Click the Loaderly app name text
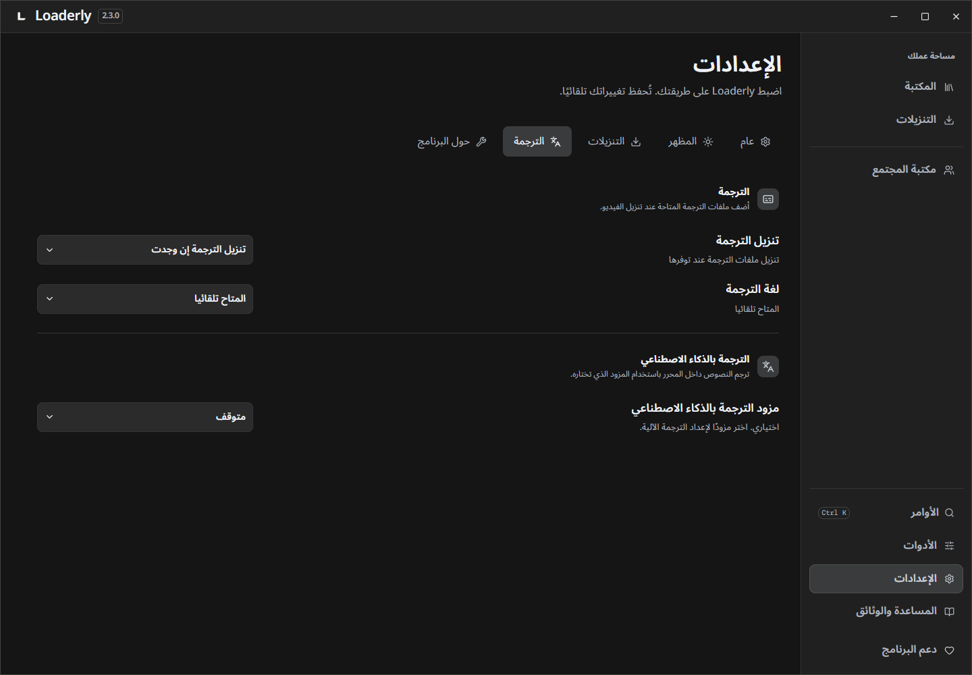Screen dimensions: 972x675 (x=63, y=16)
